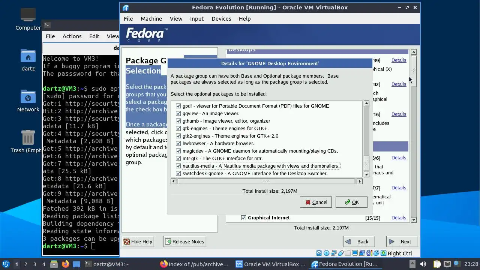Switch to workspace 2 in the pager
The height and width of the screenshot is (270, 480).
tap(25, 264)
